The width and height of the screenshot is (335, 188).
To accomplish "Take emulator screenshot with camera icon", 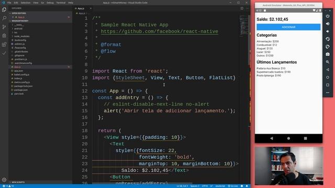I will point(328,54).
